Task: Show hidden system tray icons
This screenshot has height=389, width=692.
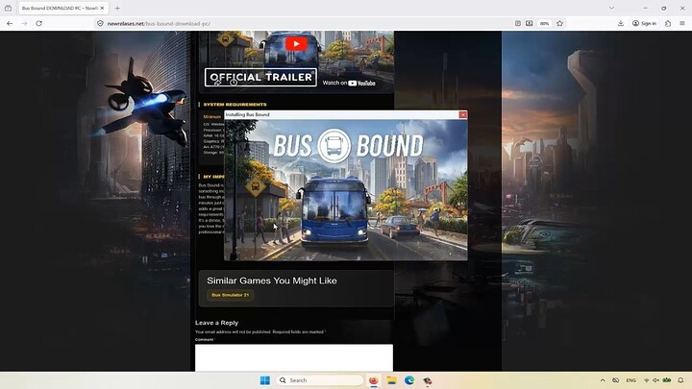Action: click(603, 380)
